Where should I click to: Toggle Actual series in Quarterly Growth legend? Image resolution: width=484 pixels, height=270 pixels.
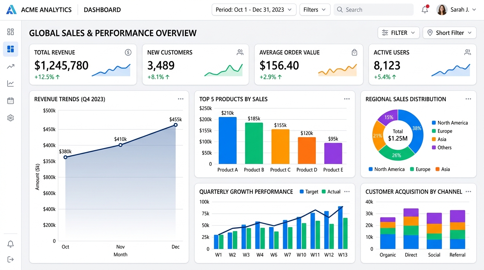point(331,192)
